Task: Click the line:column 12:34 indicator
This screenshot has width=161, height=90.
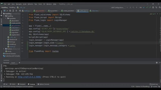Action: pyautogui.click(x=133, y=87)
